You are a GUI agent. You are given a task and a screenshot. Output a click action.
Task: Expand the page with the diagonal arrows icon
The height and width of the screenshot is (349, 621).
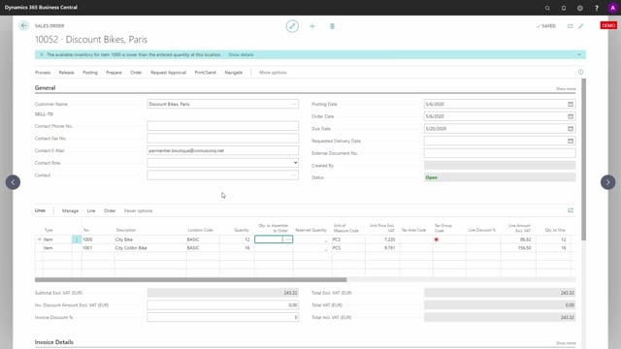point(581,26)
